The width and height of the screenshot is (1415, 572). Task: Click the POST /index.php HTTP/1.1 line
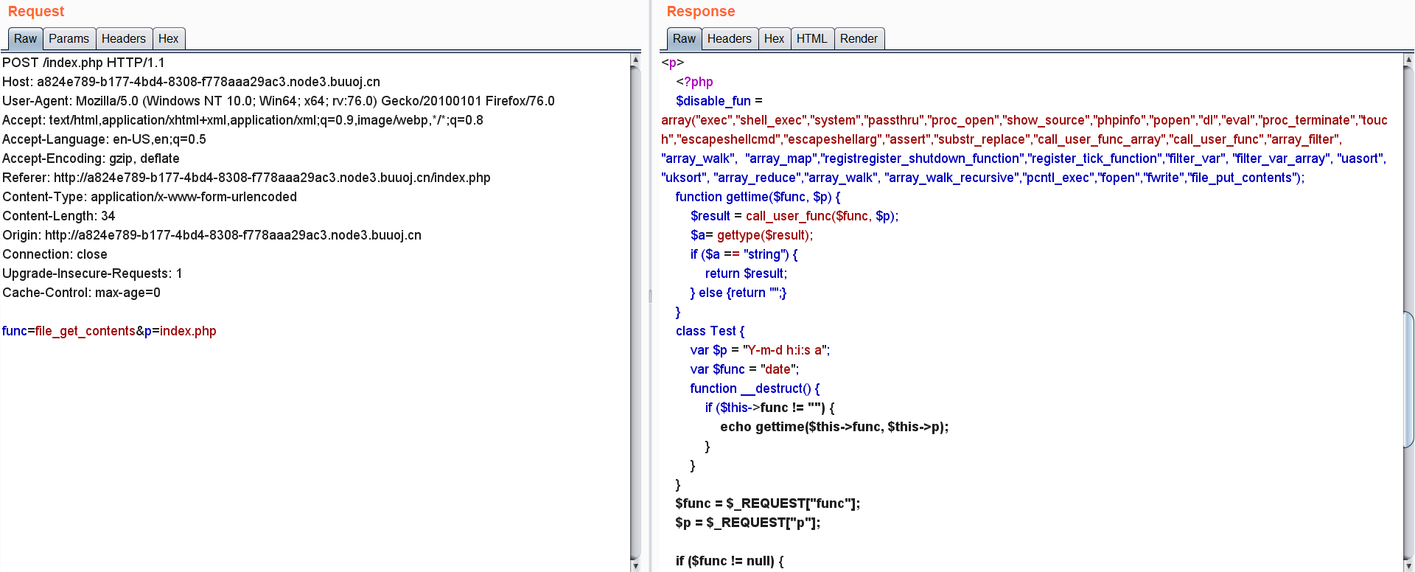point(83,63)
